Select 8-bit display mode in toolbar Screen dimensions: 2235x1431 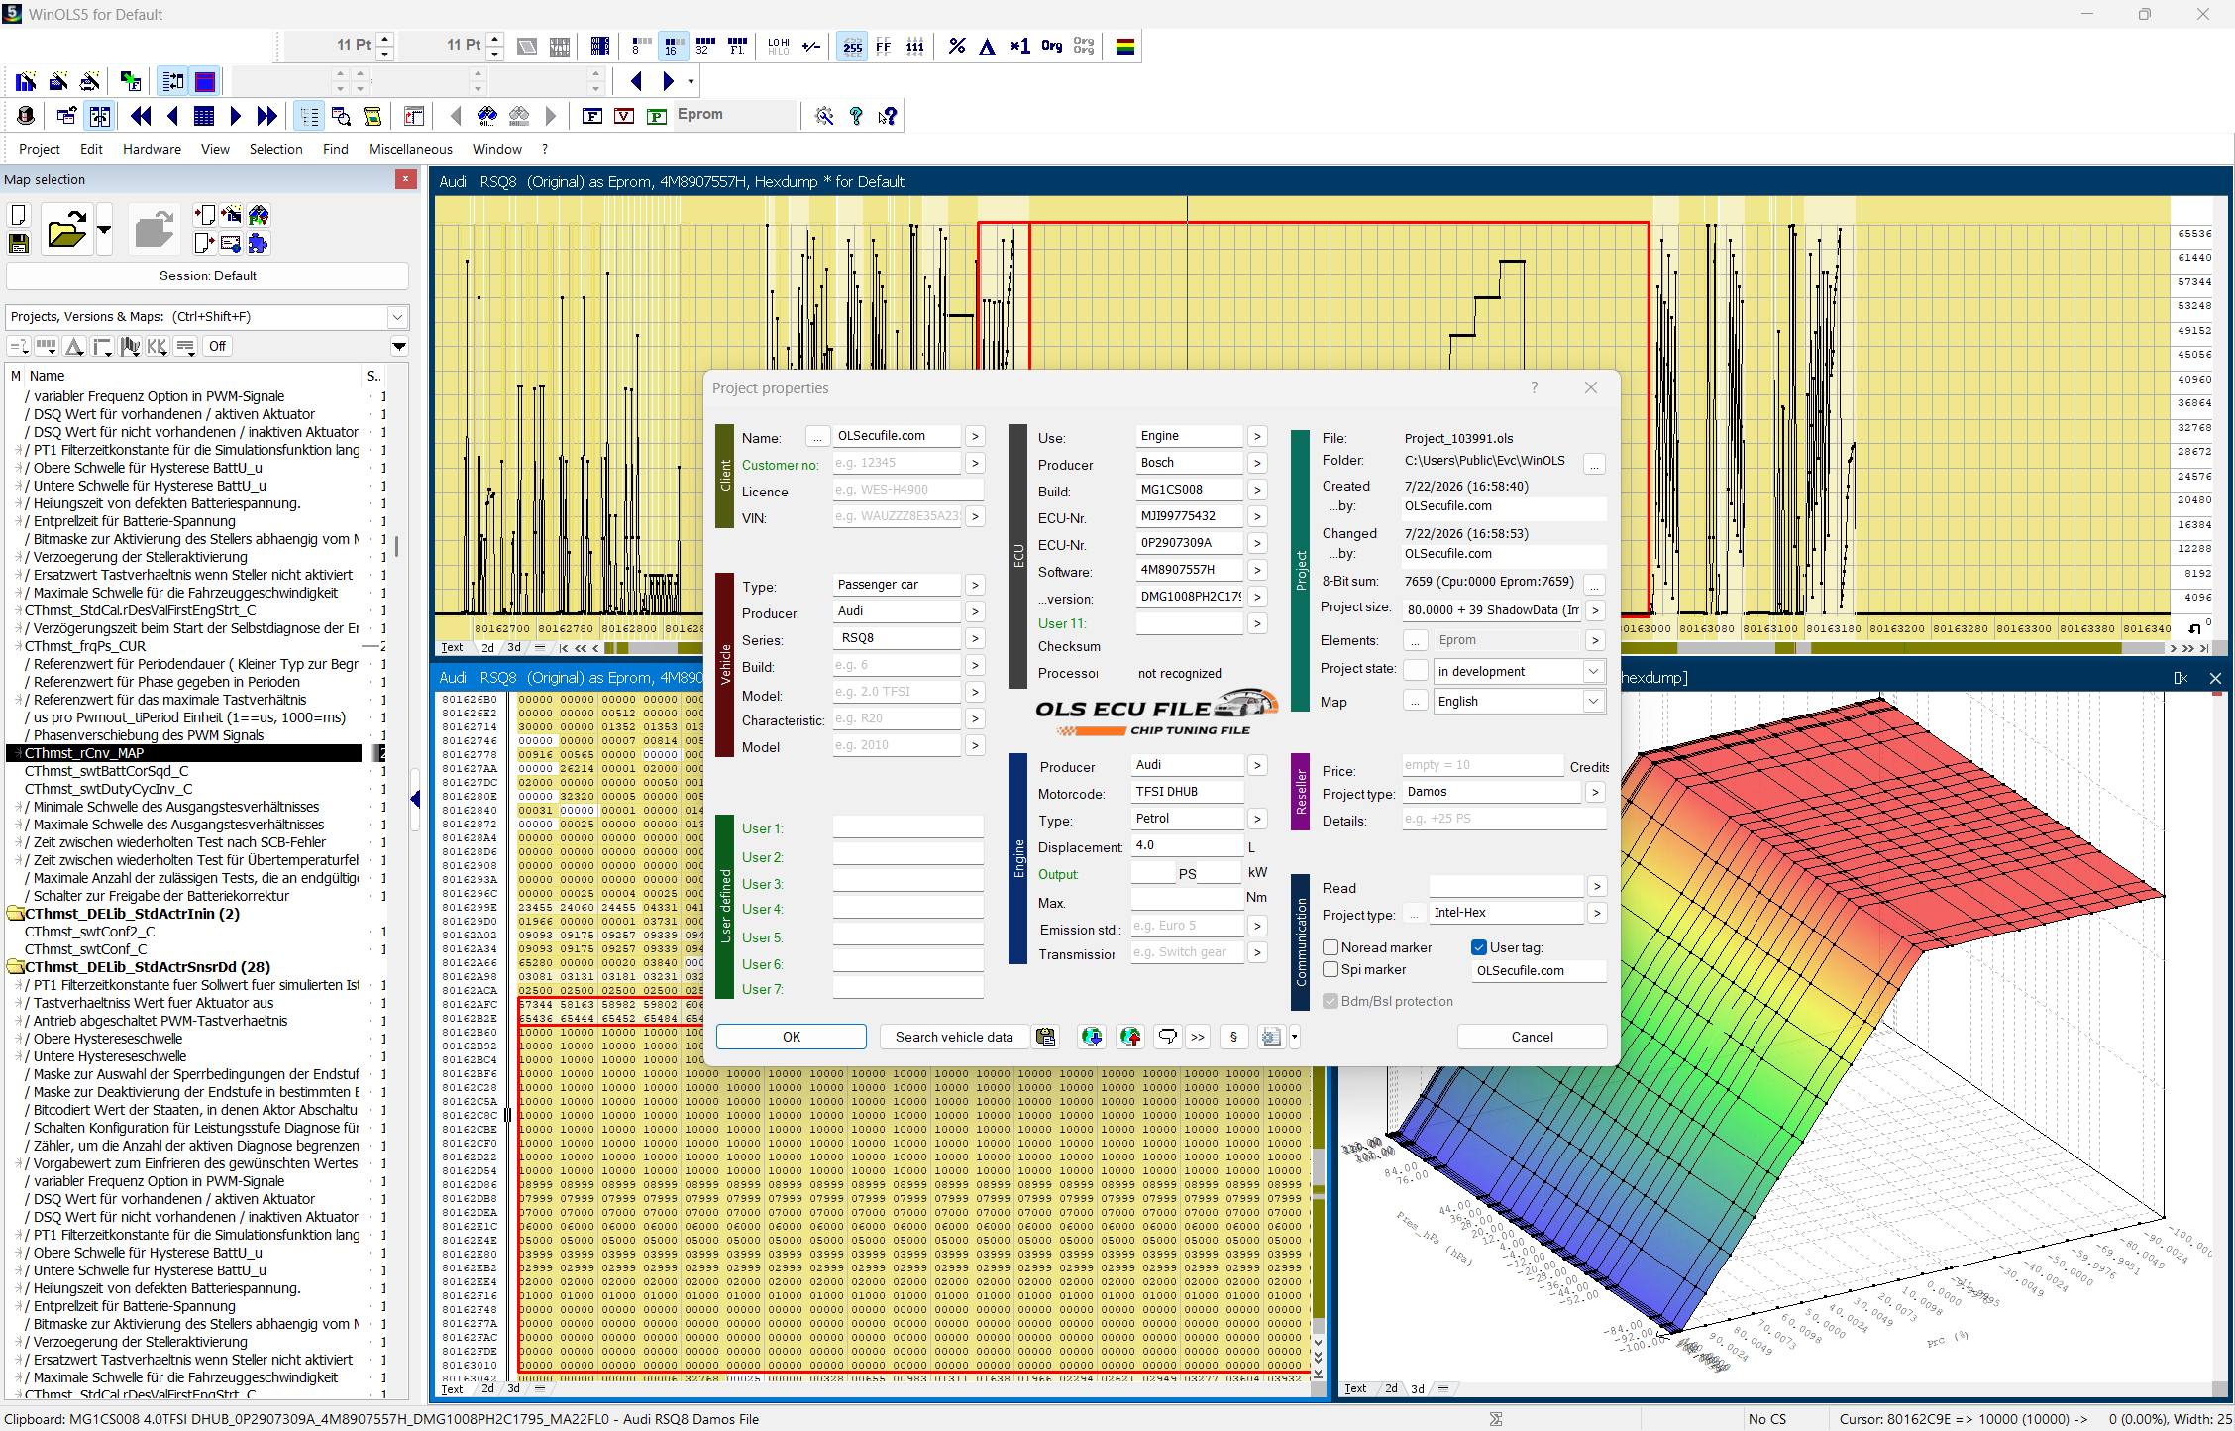[x=640, y=46]
